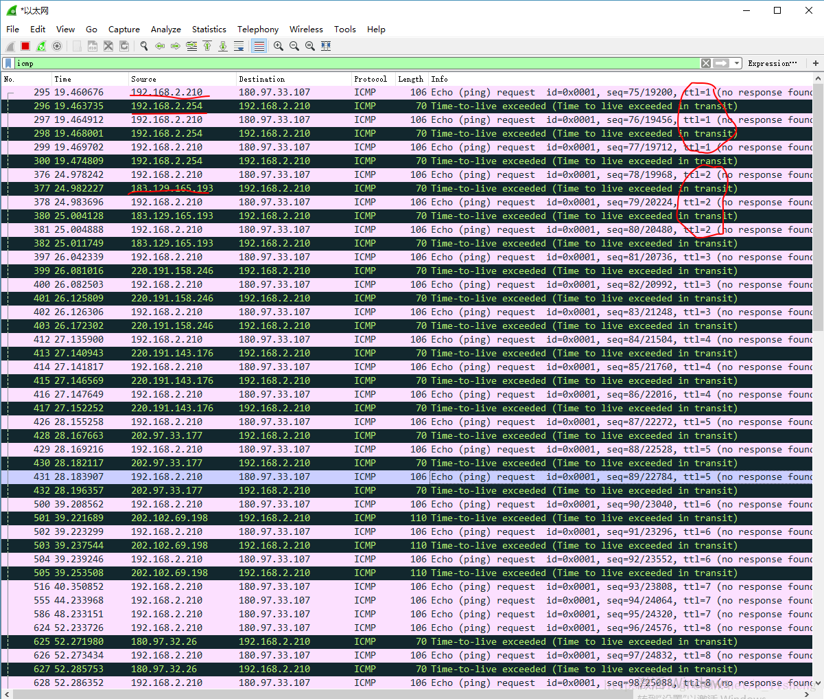Sort by the Length column header
Screen dimensions: 824x699
tap(412, 79)
